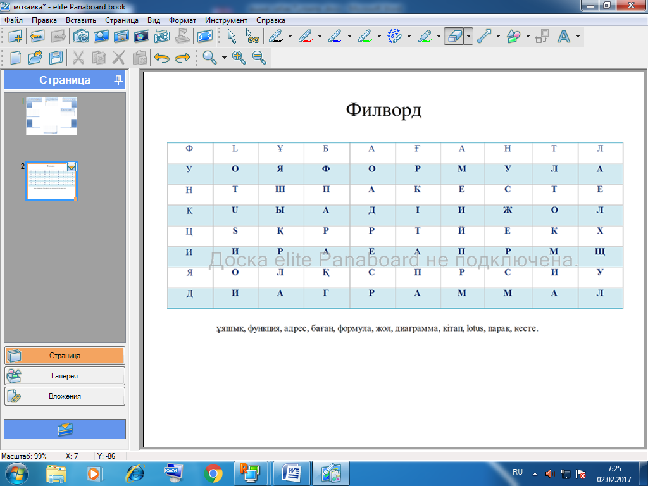Viewport: 648px width, 486px height.
Task: Open the Вставить menu
Action: [x=81, y=20]
